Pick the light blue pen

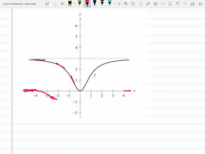point(110,3)
